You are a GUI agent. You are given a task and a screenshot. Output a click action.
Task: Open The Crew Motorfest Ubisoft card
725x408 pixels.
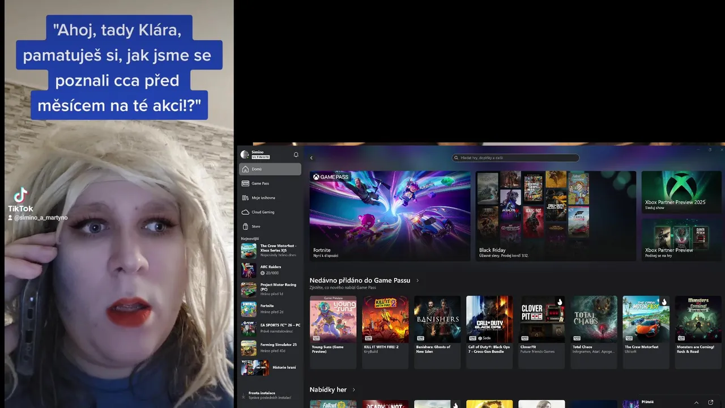[646, 332]
